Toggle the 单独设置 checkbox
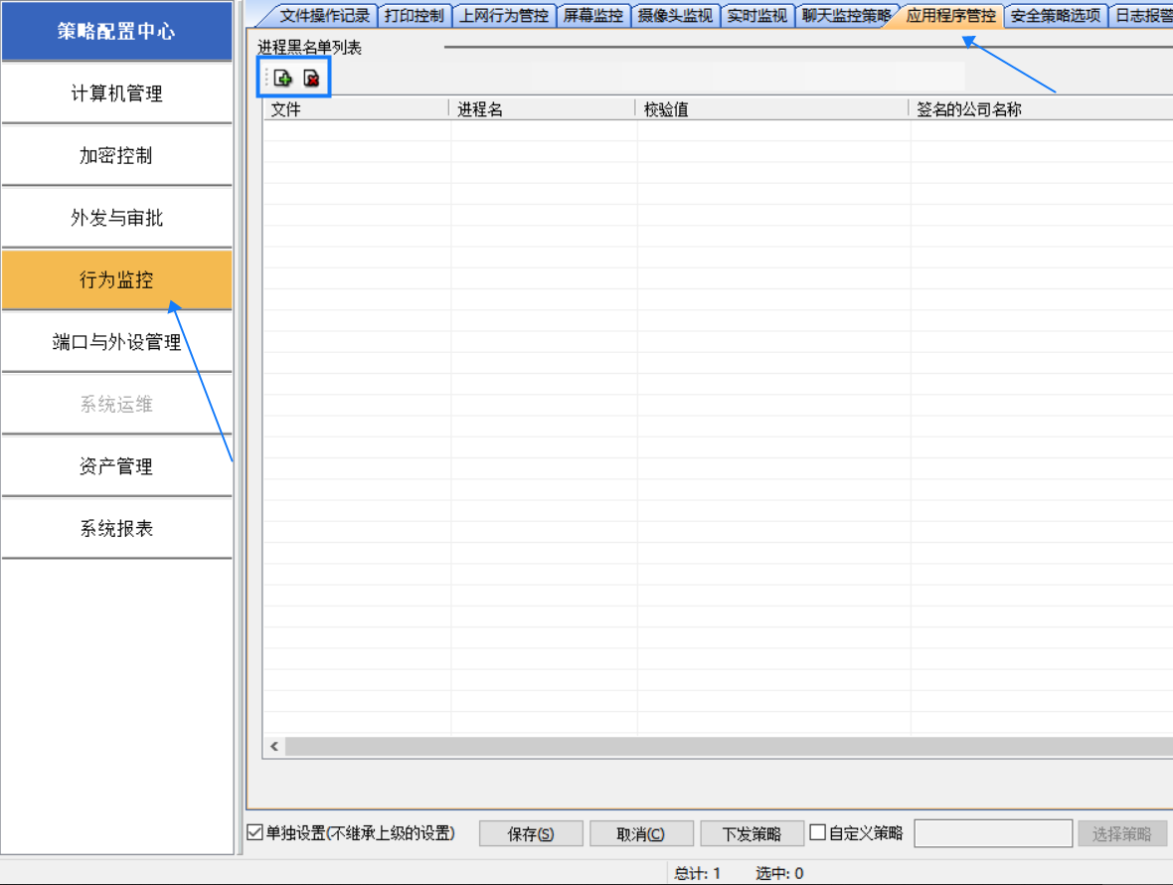This screenshot has width=1173, height=885. [254, 833]
